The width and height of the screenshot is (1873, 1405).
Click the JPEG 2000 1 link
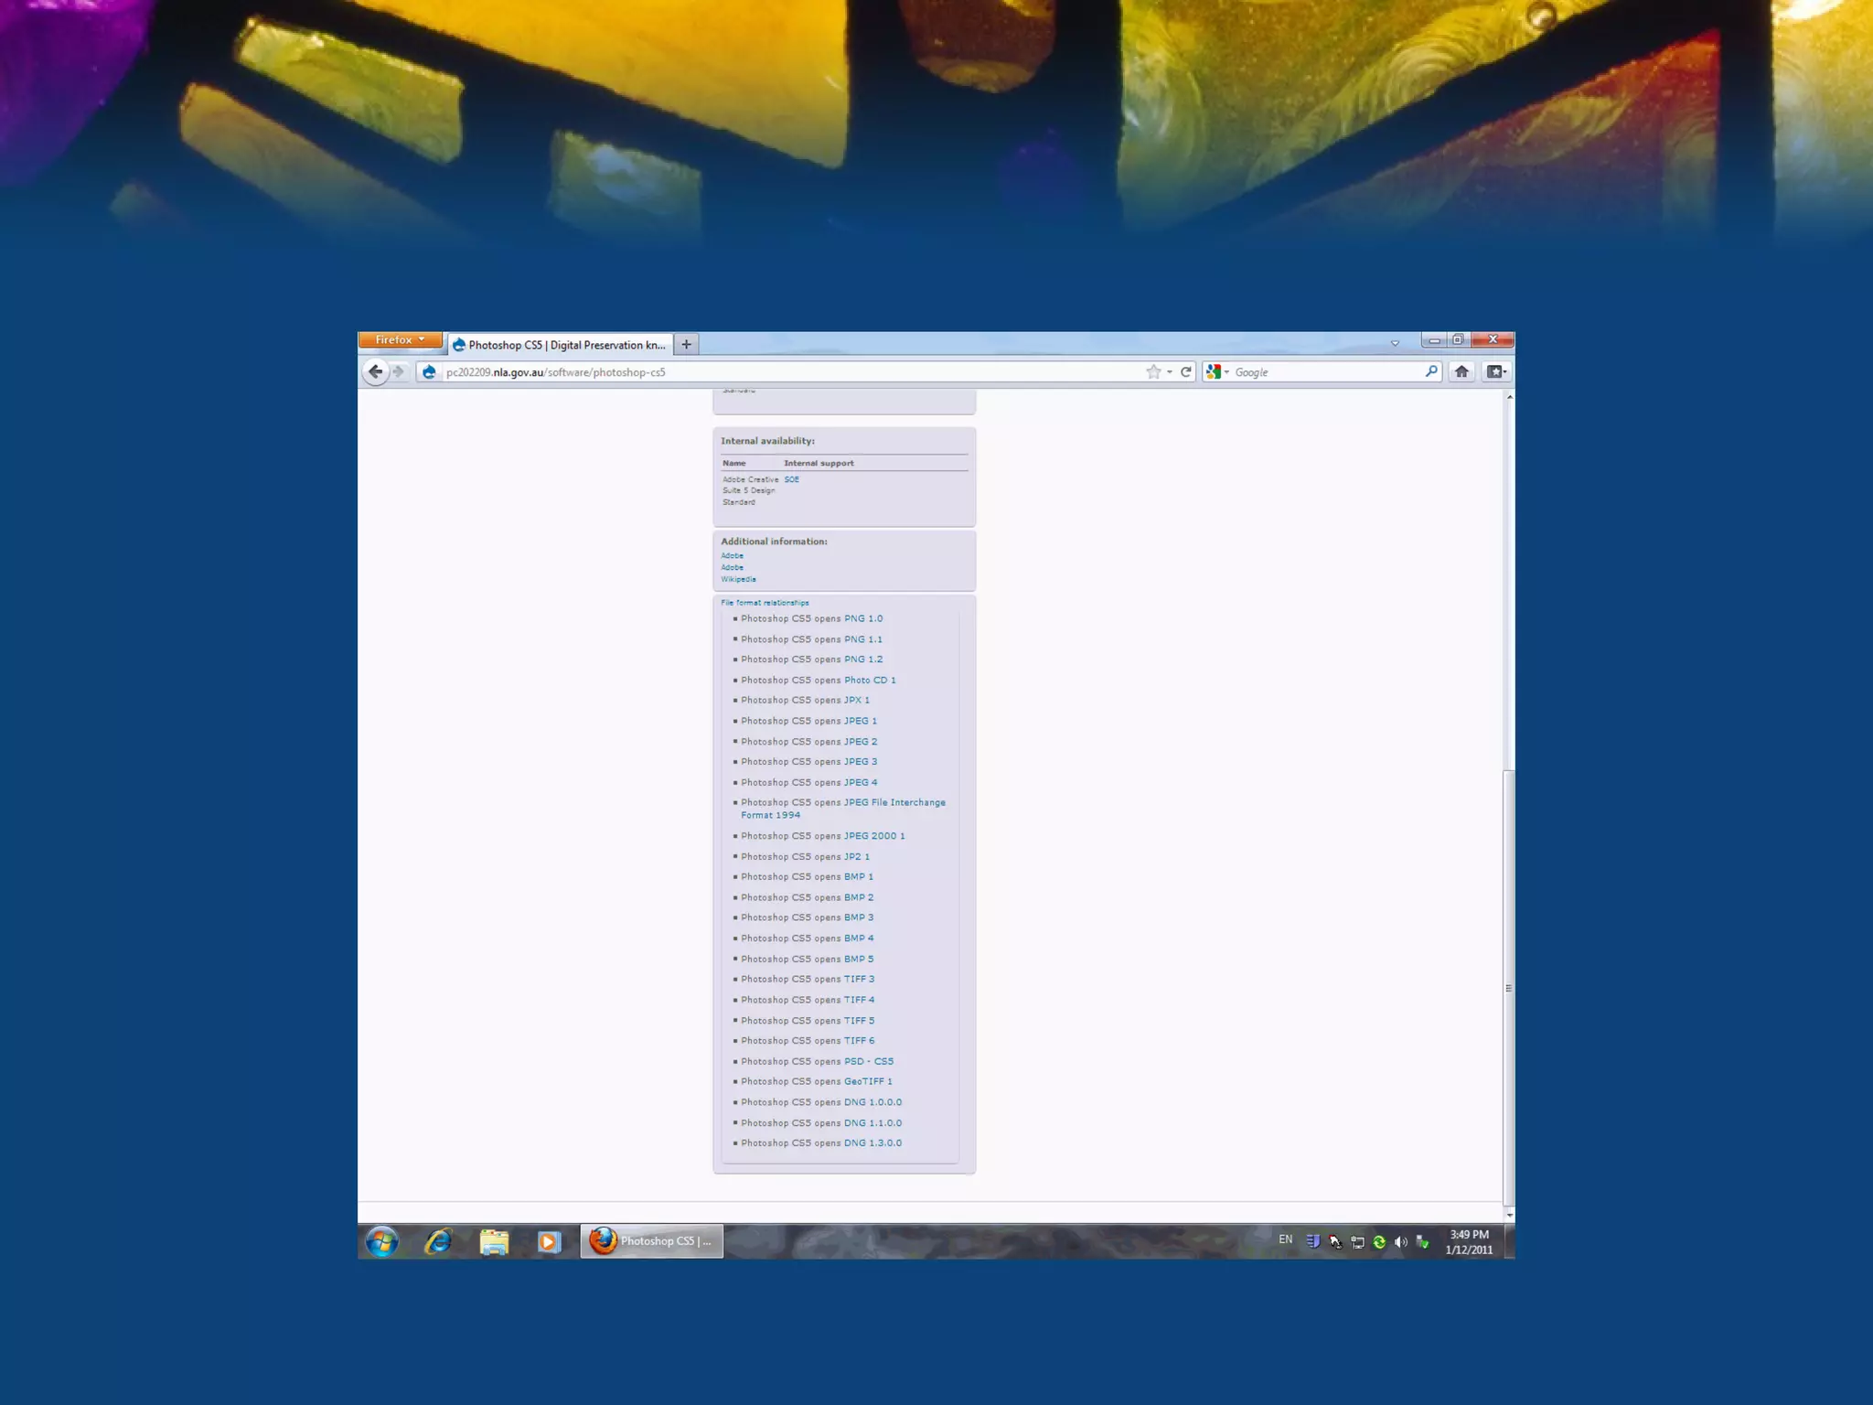point(873,836)
